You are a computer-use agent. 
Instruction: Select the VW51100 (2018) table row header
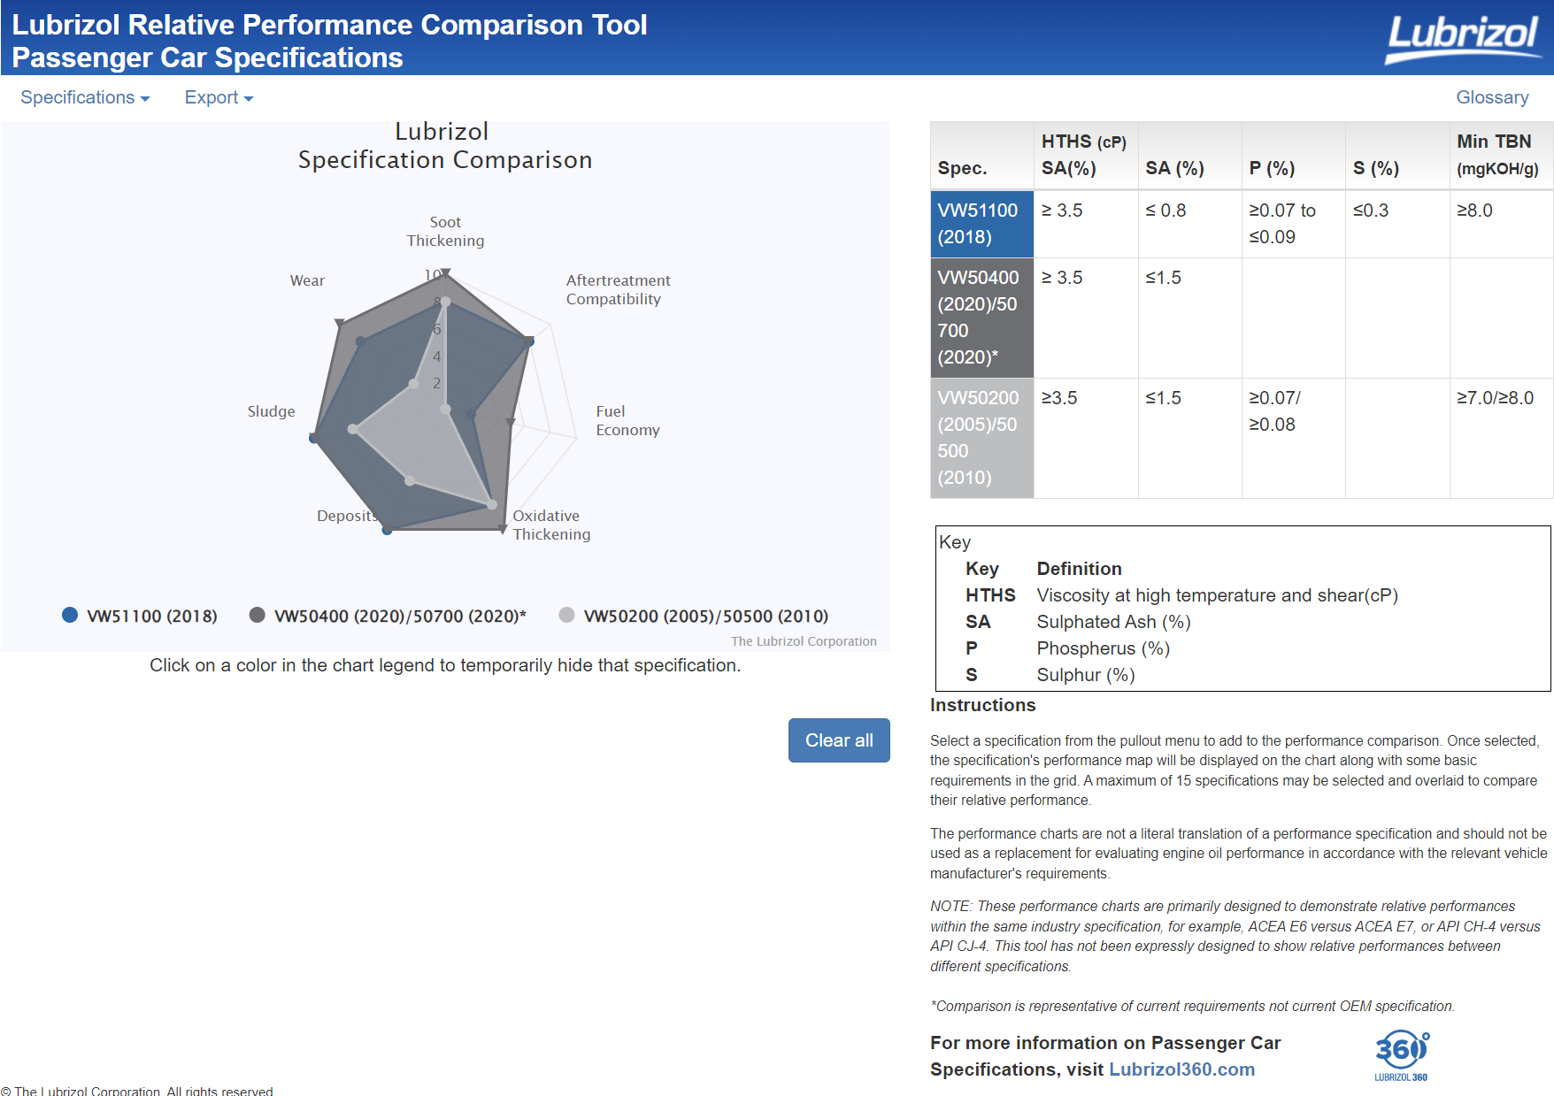point(982,224)
